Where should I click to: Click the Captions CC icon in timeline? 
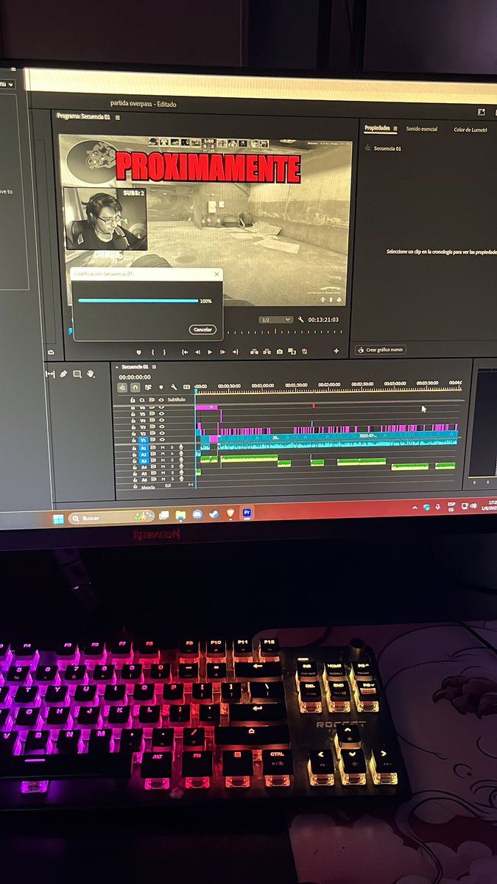(x=186, y=387)
